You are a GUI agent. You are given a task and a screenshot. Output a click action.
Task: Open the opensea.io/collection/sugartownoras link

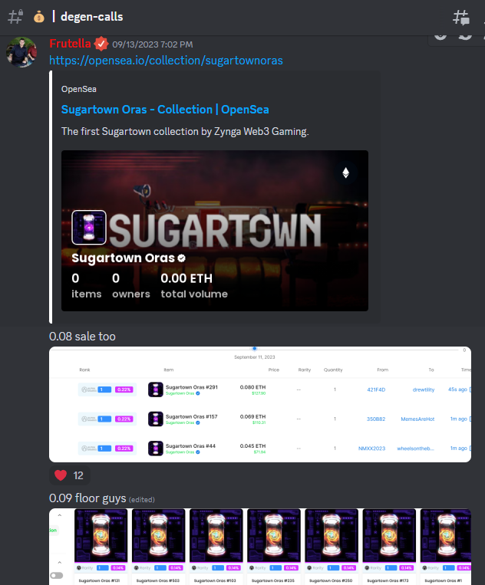166,61
